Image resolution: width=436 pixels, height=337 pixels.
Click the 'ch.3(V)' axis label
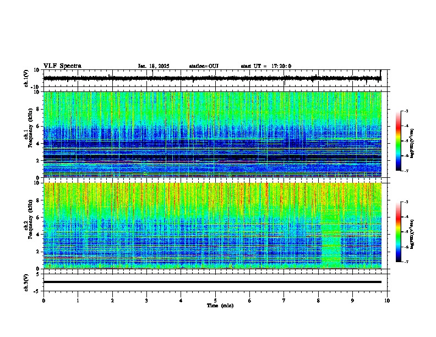(x=26, y=282)
